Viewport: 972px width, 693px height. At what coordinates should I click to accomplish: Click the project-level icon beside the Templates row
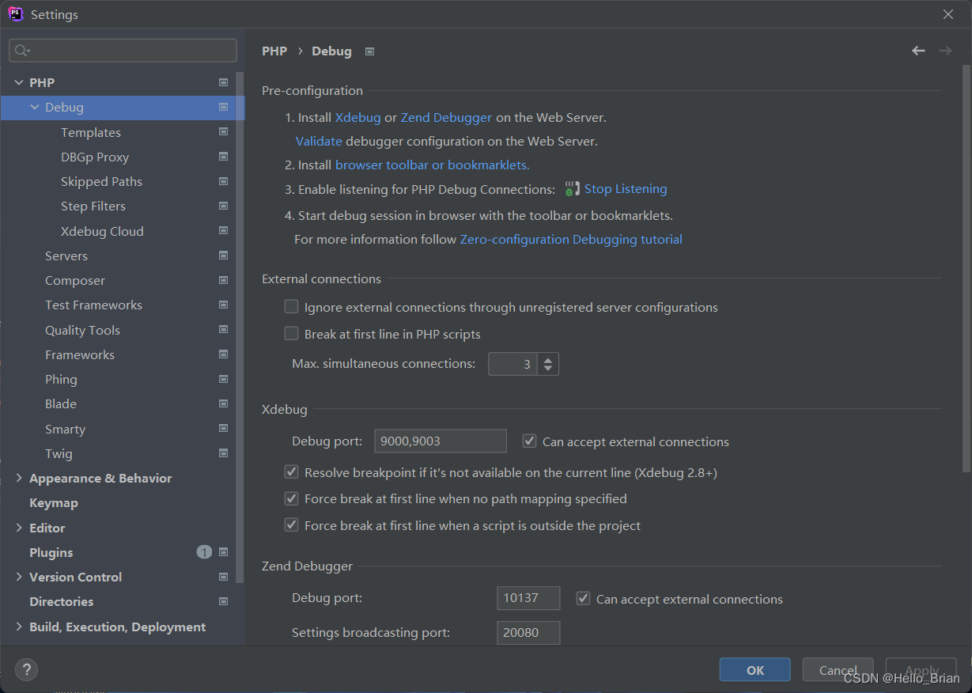pyautogui.click(x=224, y=132)
